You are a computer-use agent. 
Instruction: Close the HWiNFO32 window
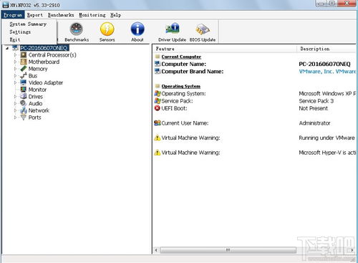pos(347,4)
